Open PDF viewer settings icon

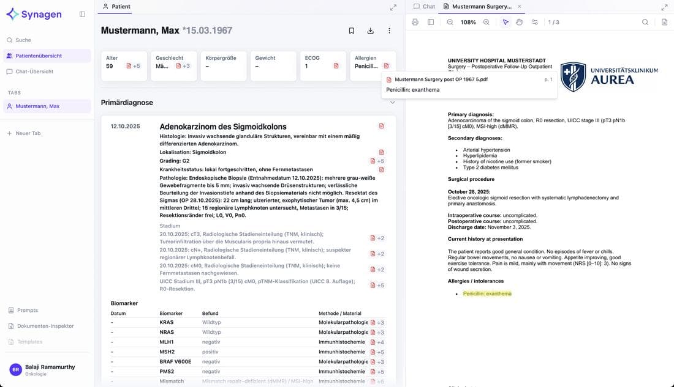535,22
